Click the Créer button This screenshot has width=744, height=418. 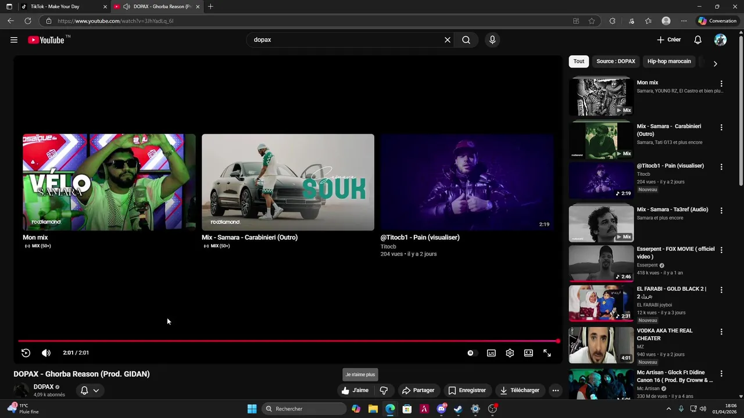[x=669, y=40]
